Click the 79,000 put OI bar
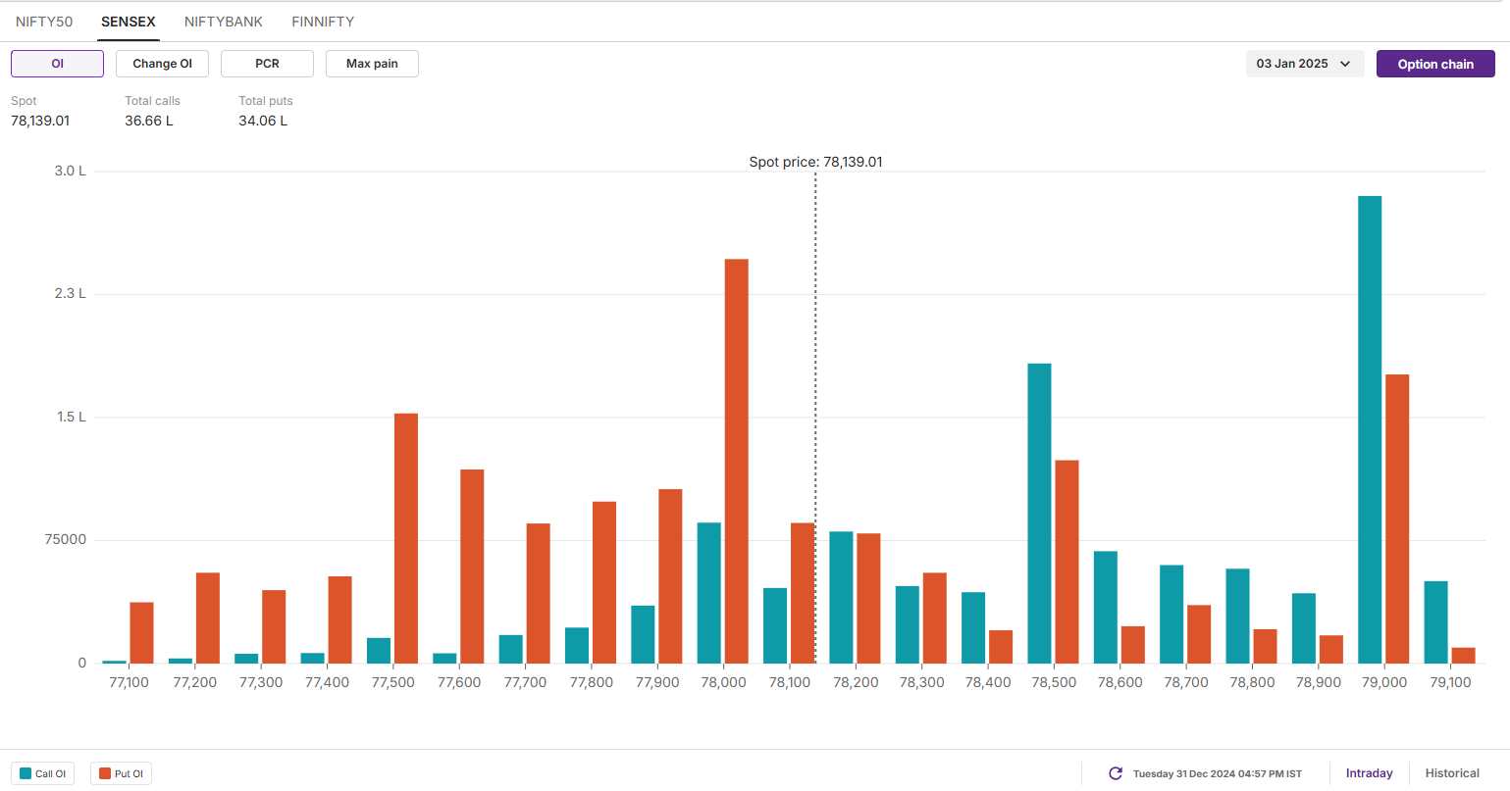Image resolution: width=1510 pixels, height=791 pixels. 1397,519
